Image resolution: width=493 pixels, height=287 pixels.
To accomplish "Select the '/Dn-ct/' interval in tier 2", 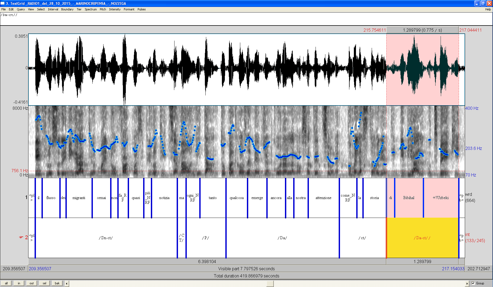I will click(106, 238).
